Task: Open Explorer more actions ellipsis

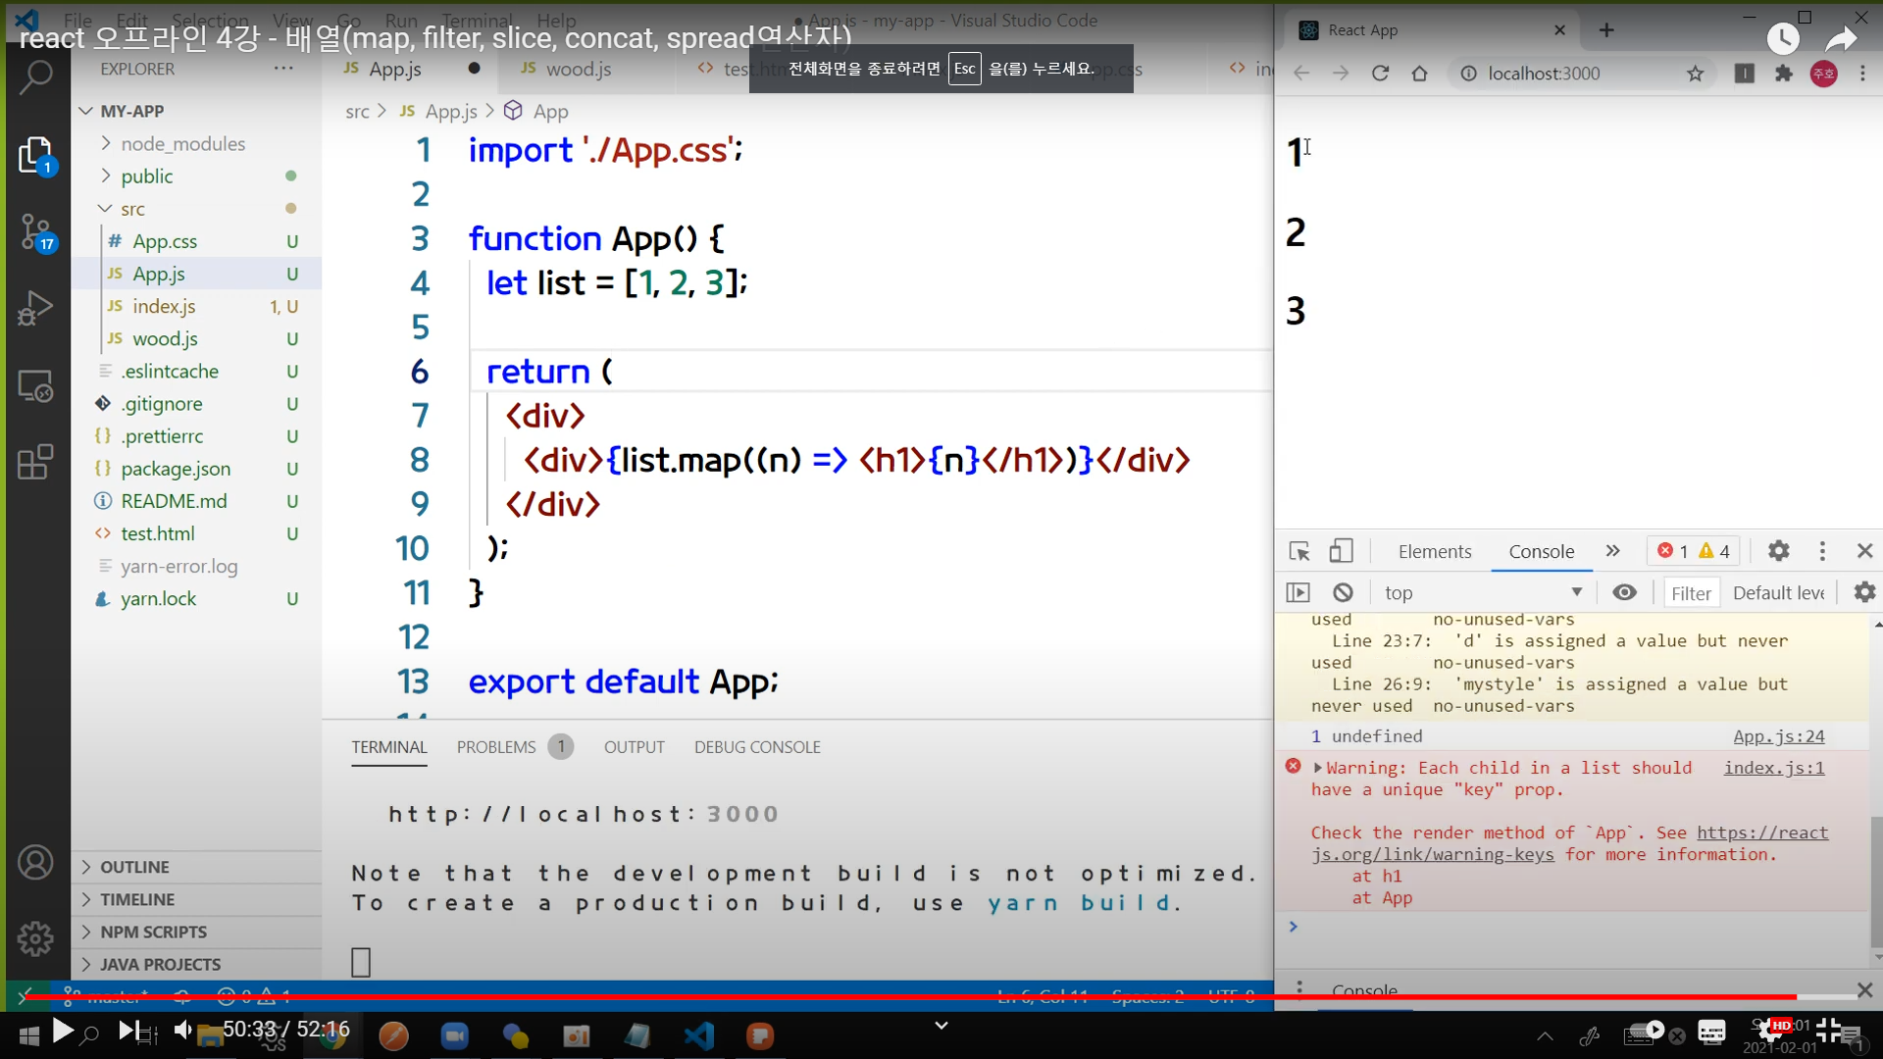Action: [283, 69]
